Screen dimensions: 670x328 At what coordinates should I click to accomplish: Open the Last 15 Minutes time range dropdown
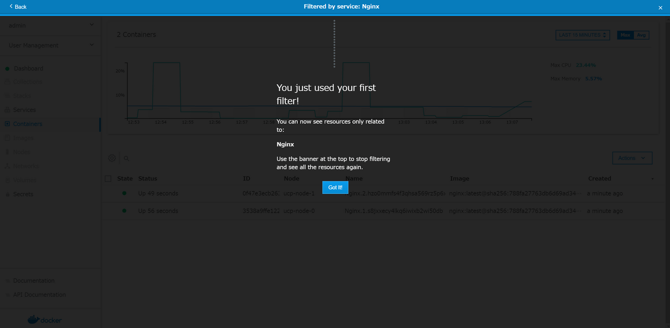583,35
